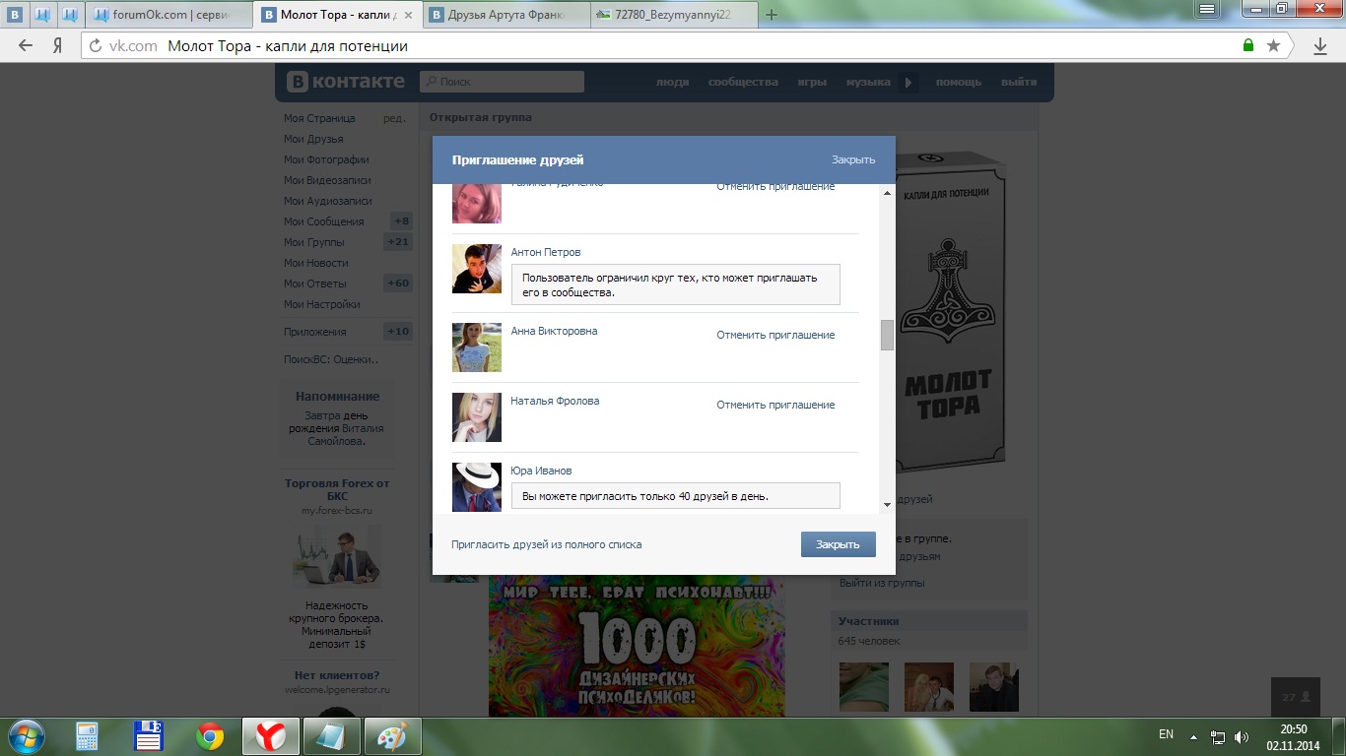Screen dimensions: 1346x756
Task: Switch to the pinned VK tab
Action: tap(15, 15)
